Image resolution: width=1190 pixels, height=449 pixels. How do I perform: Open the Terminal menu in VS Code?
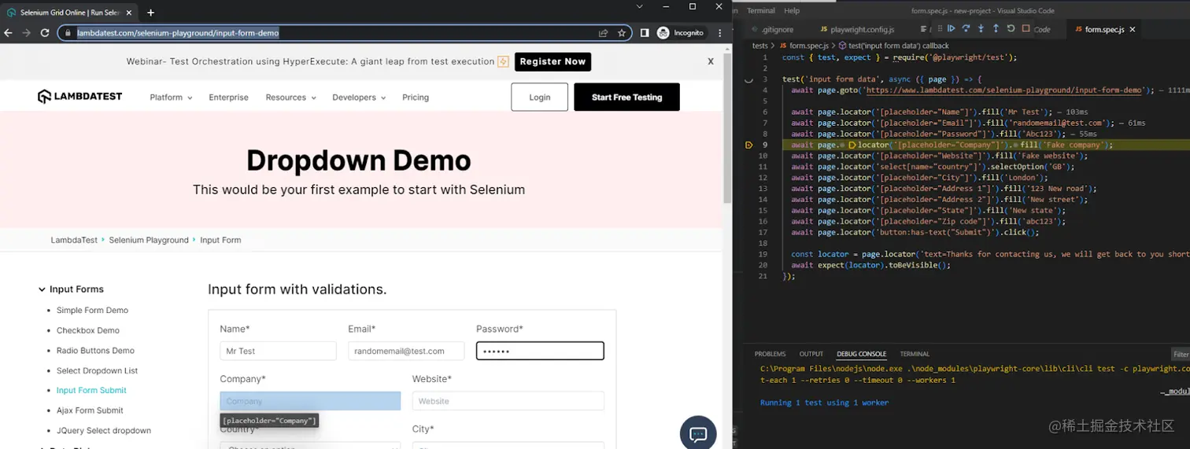coord(760,11)
